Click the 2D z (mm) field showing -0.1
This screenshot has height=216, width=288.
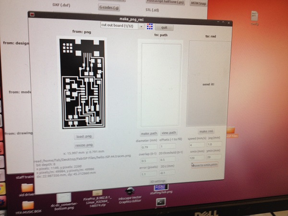click(x=167, y=173)
